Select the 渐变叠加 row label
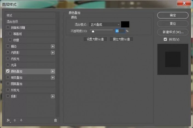The image size is (193, 128). (x=16, y=78)
